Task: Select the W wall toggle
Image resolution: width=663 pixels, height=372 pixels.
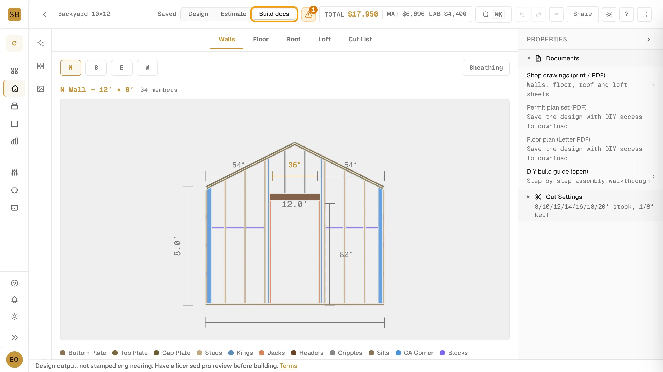Action: tap(147, 68)
